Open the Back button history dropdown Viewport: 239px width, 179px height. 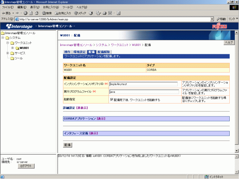(x=13, y=13)
